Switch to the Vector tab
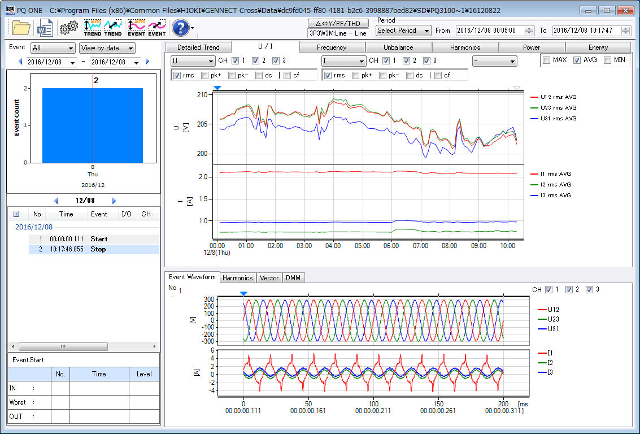Image resolution: width=640 pixels, height=434 pixels. [x=269, y=278]
